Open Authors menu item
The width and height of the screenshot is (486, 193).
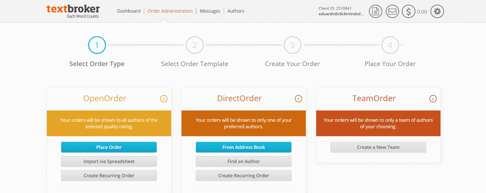pyautogui.click(x=236, y=11)
